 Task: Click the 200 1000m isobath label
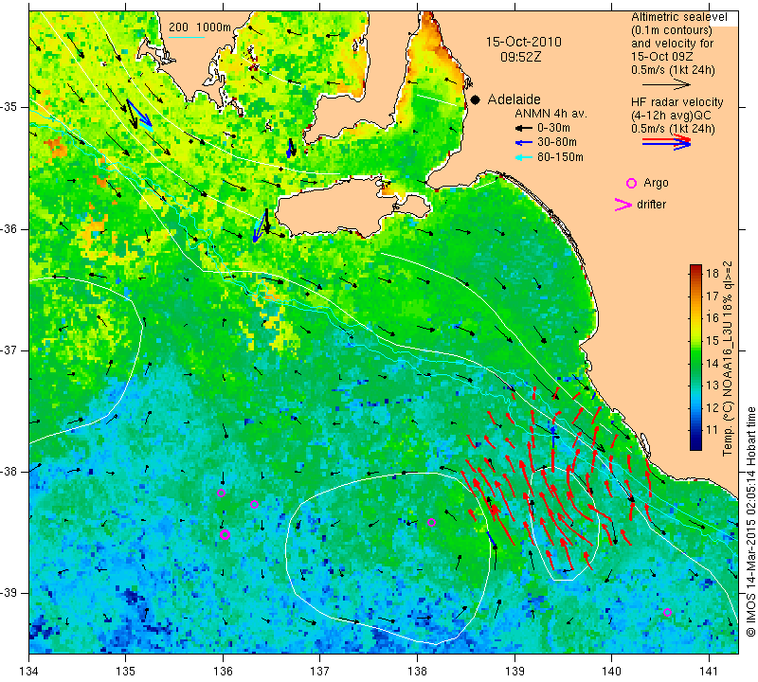(x=200, y=27)
